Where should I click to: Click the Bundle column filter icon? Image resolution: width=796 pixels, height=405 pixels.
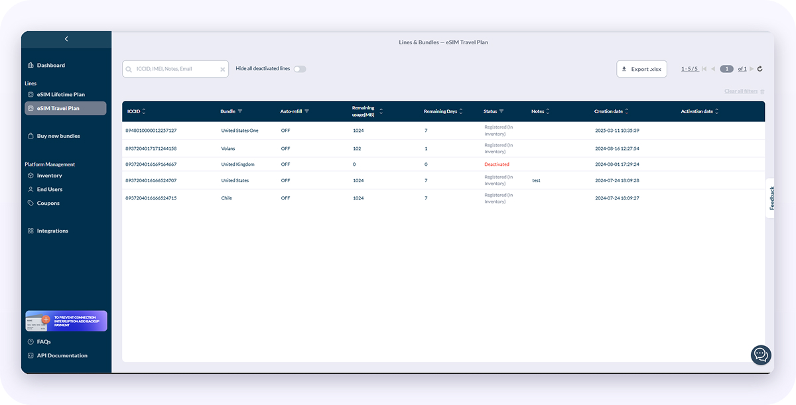pyautogui.click(x=240, y=111)
